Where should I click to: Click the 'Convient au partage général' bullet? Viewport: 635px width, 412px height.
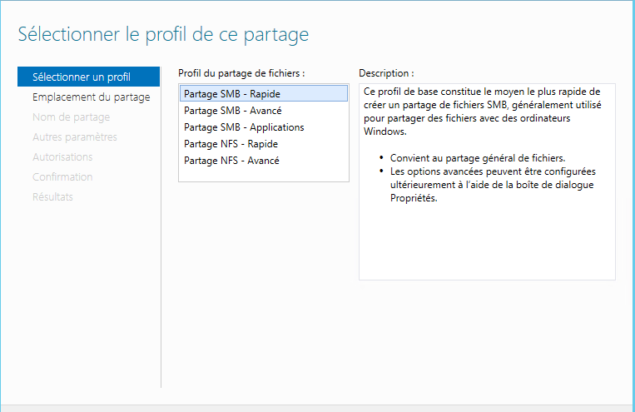pyautogui.click(x=478, y=158)
